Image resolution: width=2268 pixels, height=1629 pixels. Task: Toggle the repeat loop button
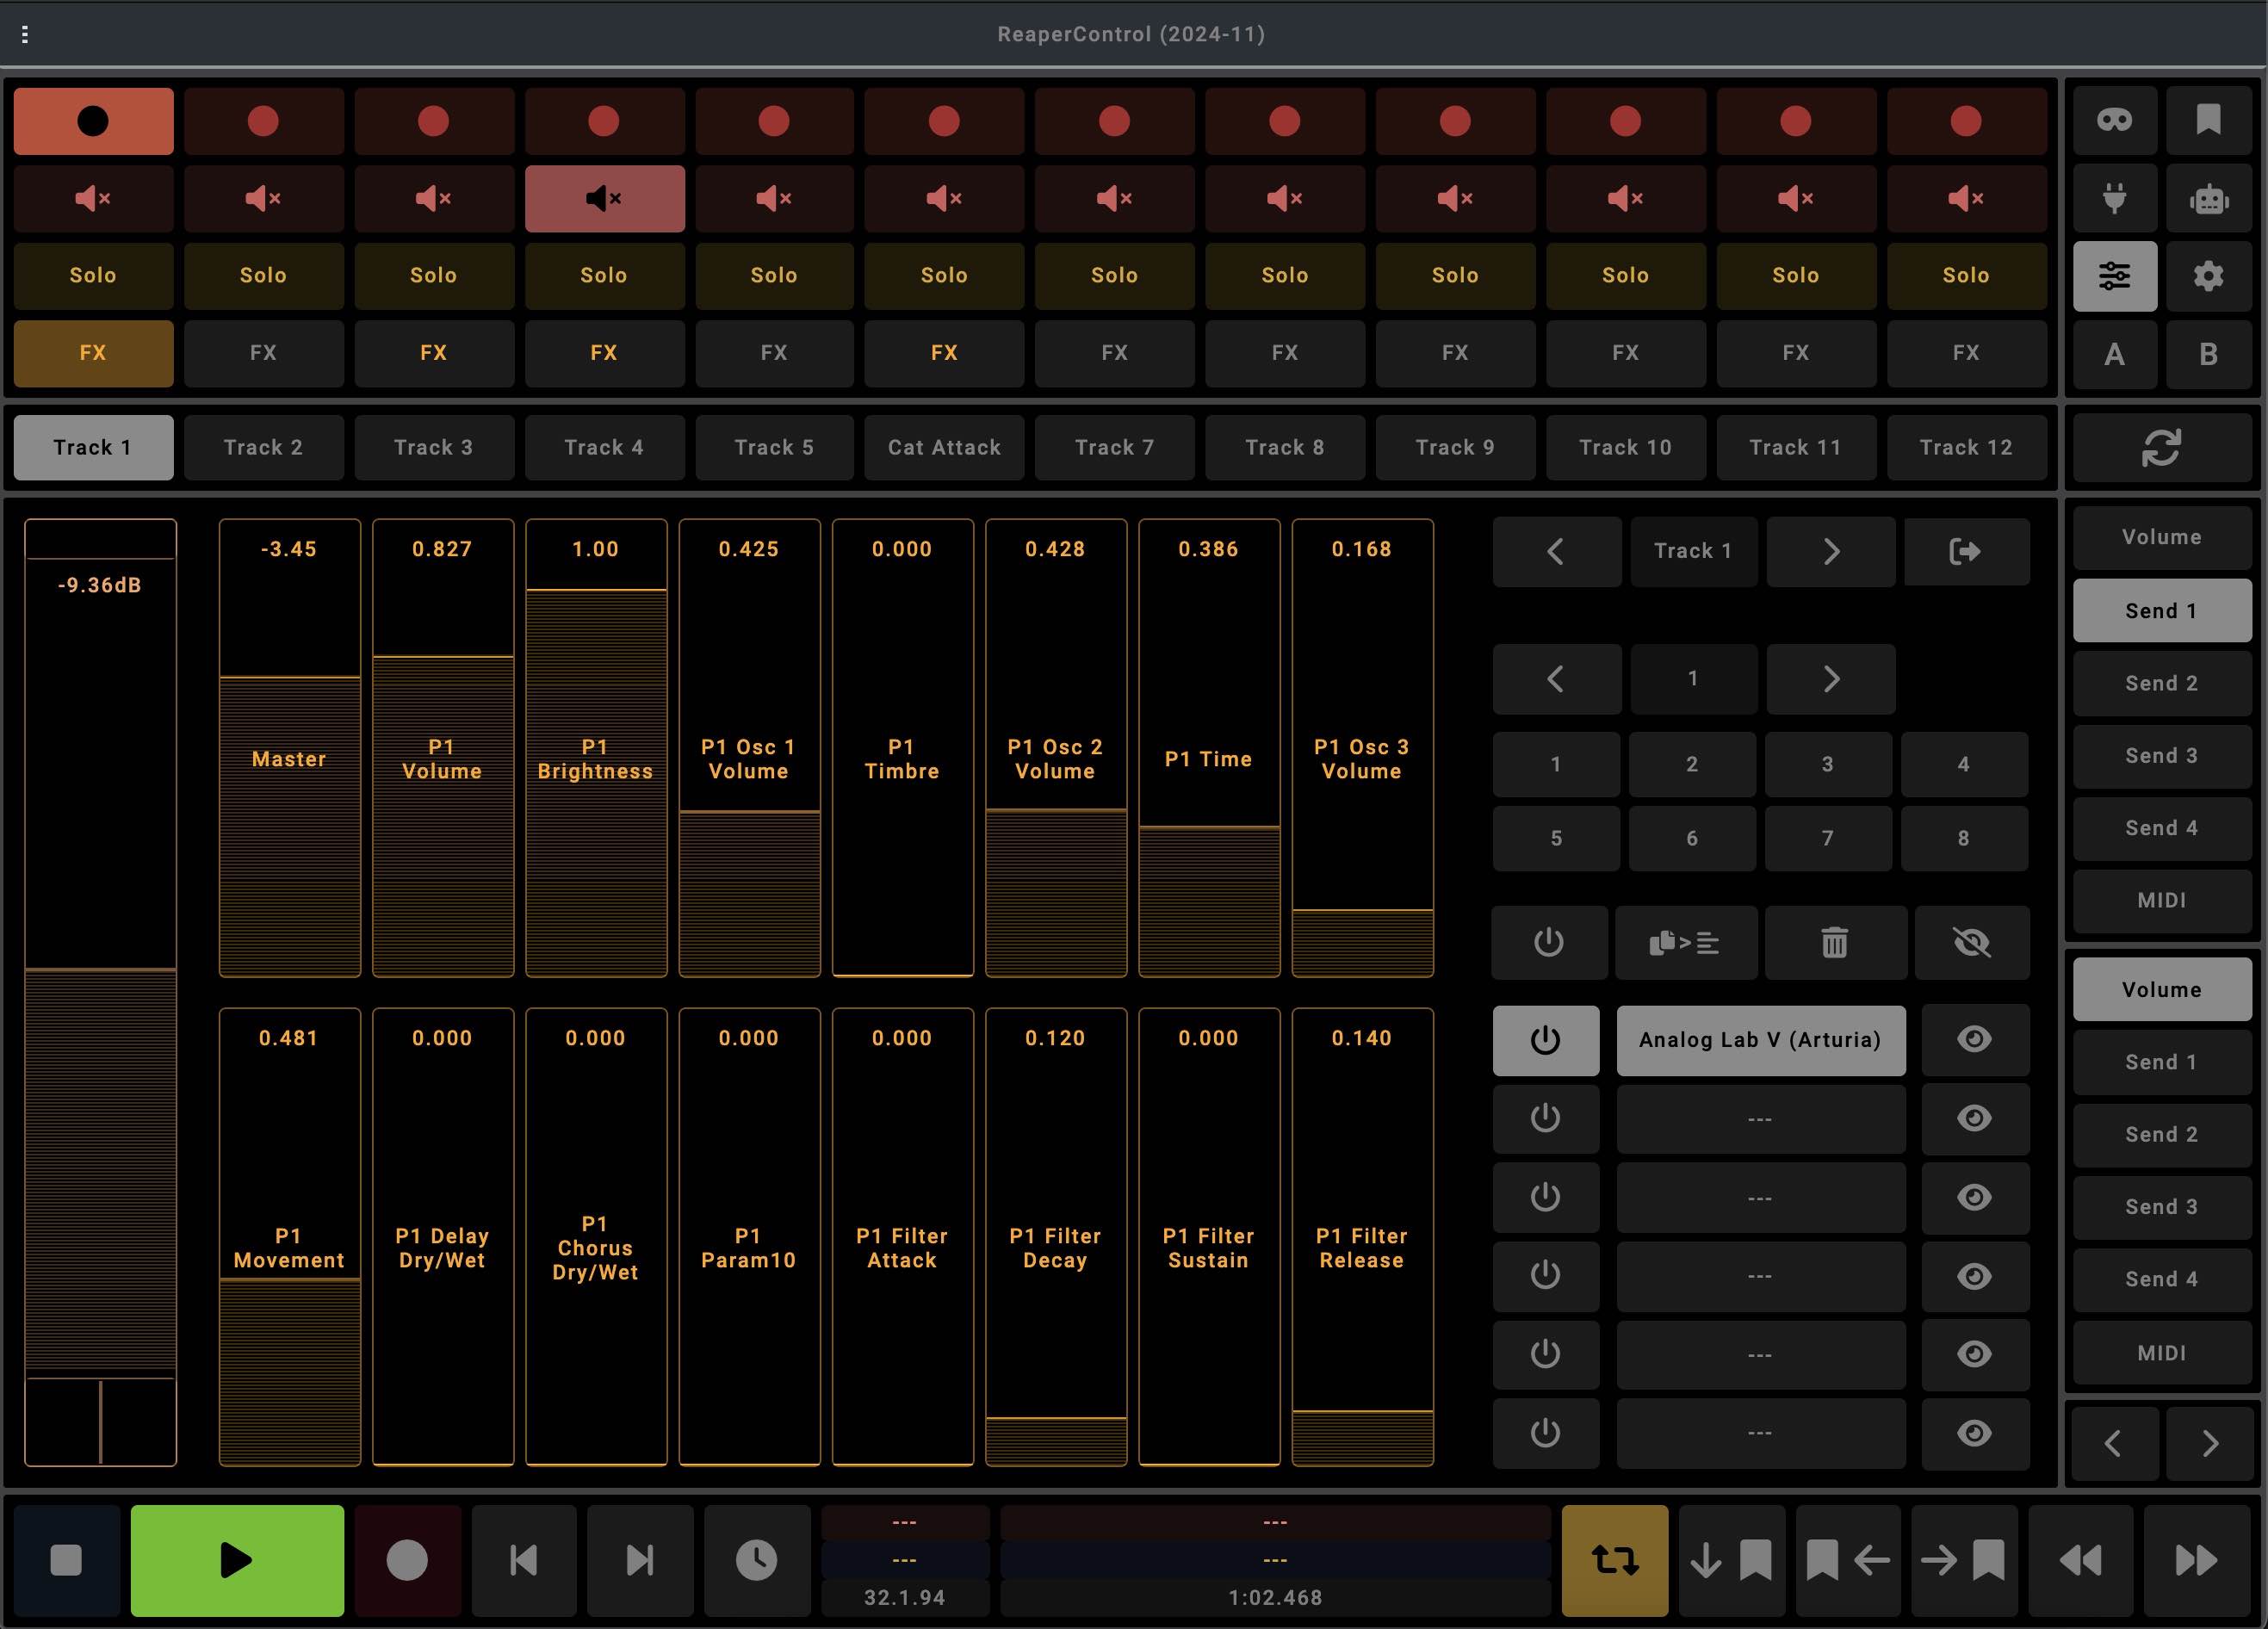point(1614,1560)
